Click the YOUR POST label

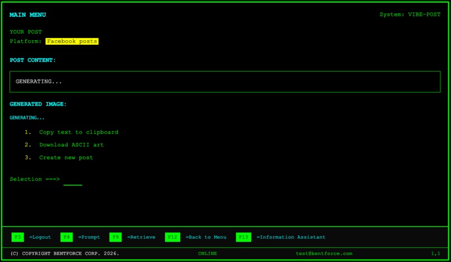pyautogui.click(x=26, y=32)
